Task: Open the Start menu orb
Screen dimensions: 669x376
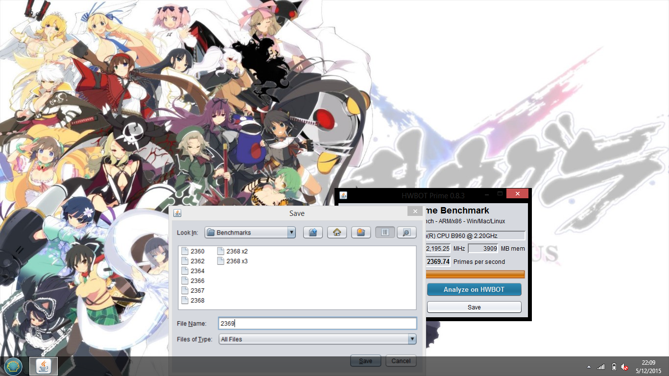Action: tap(13, 366)
